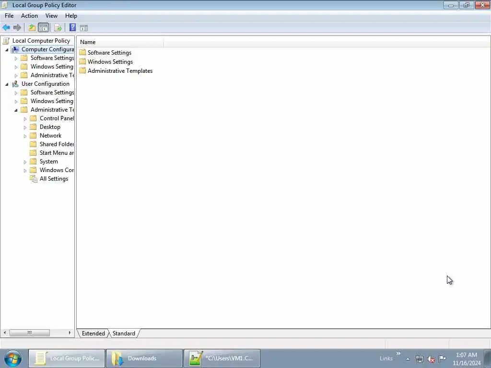The height and width of the screenshot is (368, 491).
Task: Select Network folder in tree
Action: (x=50, y=136)
